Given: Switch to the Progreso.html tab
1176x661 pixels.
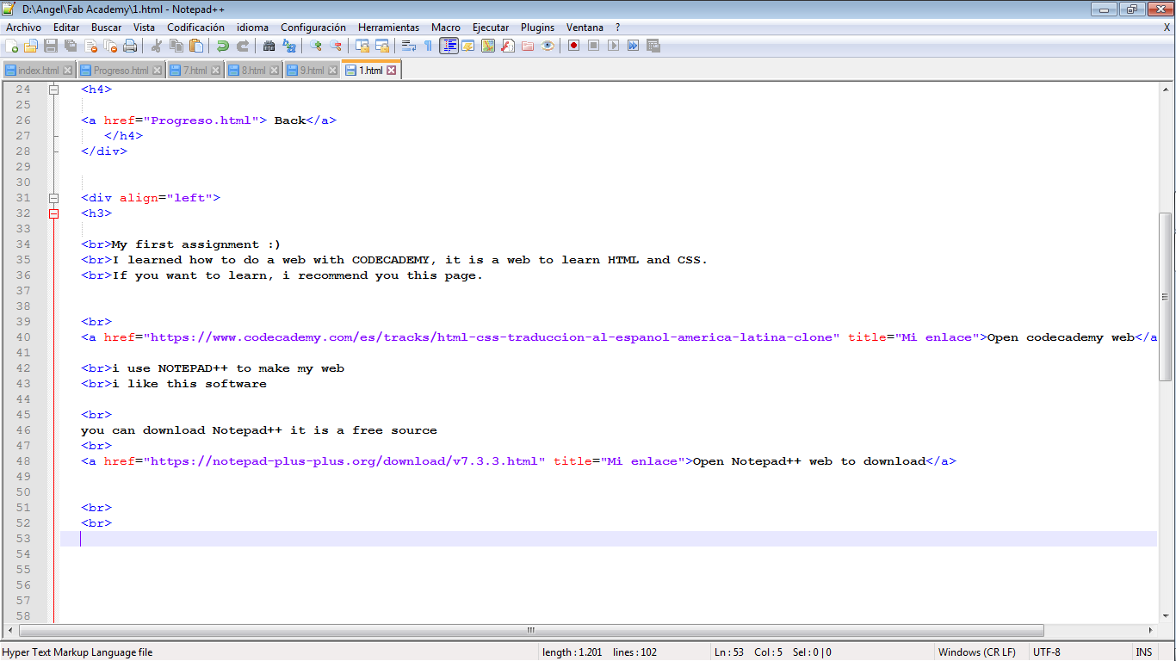Looking at the screenshot, I should [121, 71].
